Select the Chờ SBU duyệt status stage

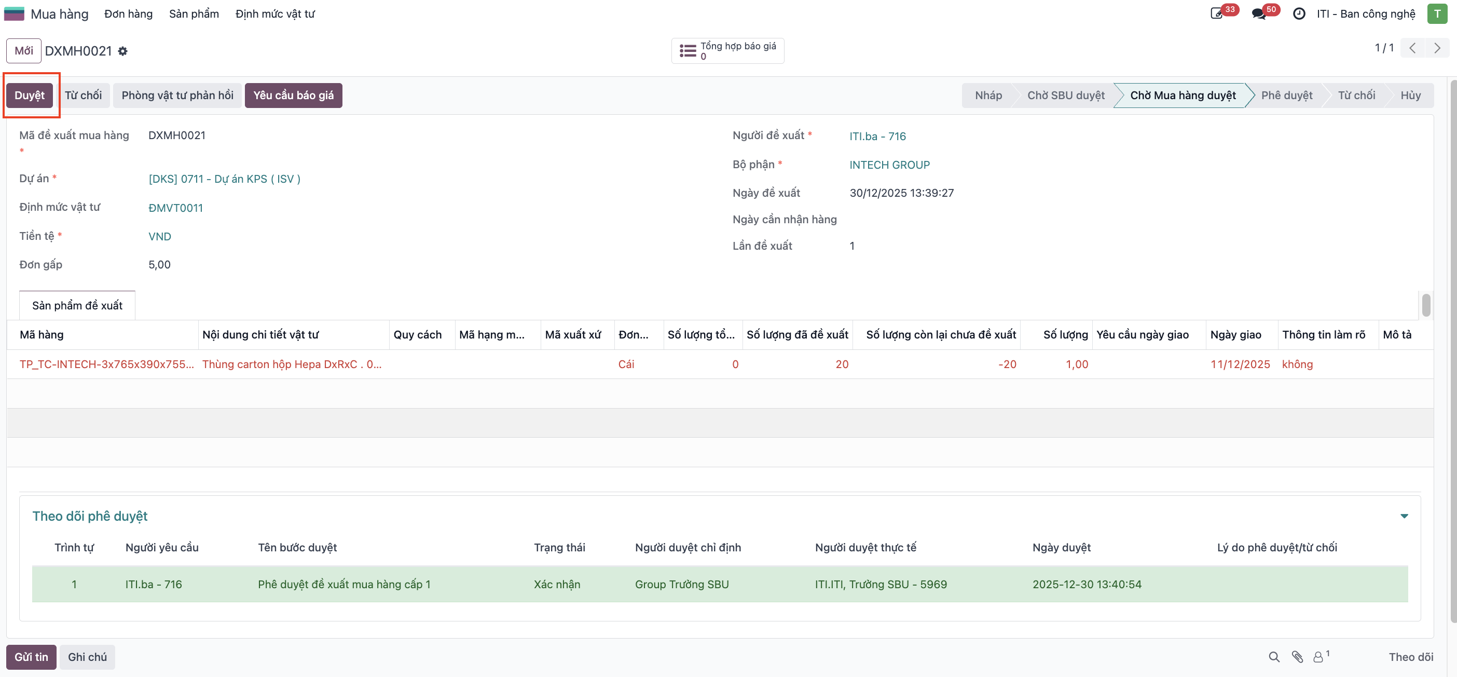1065,95
